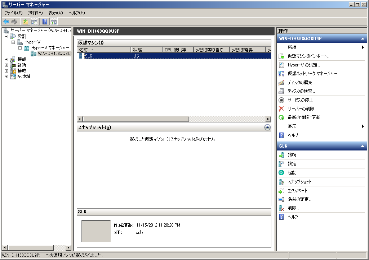
Task: Click the エクスポート... action link
Action: coord(298,191)
